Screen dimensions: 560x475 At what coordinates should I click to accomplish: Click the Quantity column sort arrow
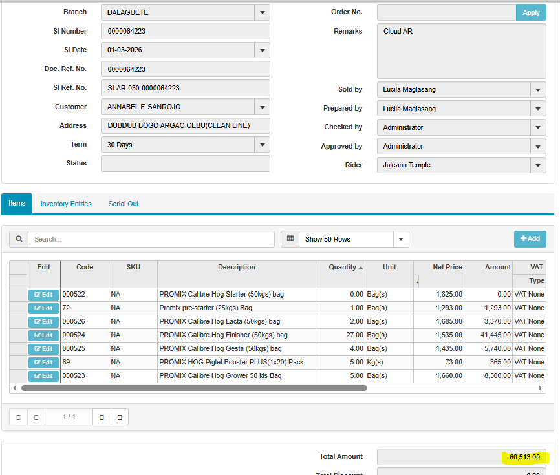click(361, 268)
